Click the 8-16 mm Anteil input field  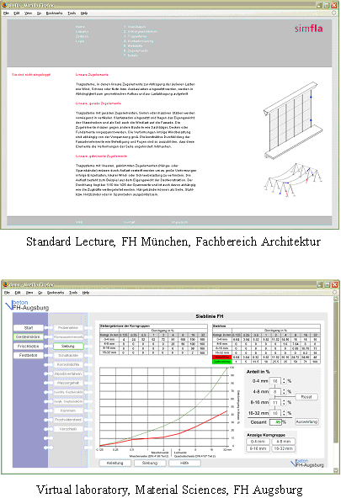(x=275, y=402)
